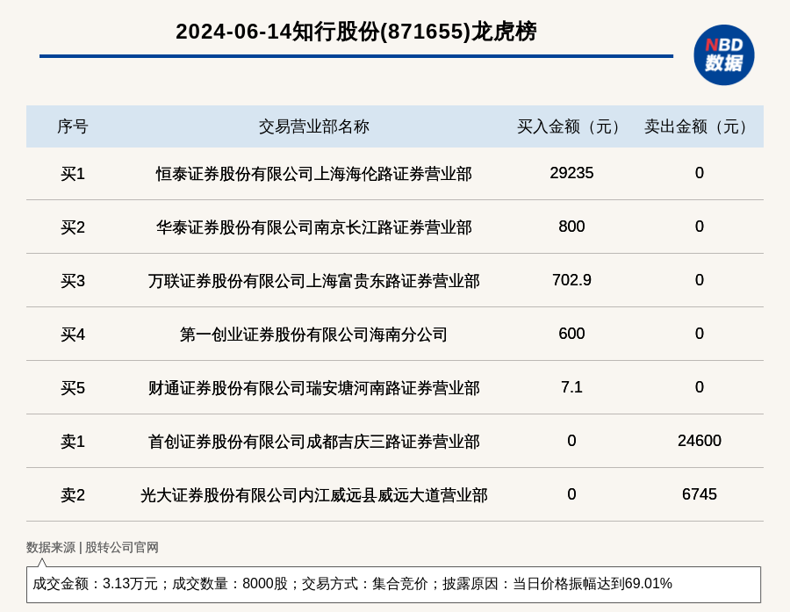Select 万联证券股份有限公司上海富贵东路证券营业部
Image resolution: width=790 pixels, height=612 pixels.
point(314,281)
